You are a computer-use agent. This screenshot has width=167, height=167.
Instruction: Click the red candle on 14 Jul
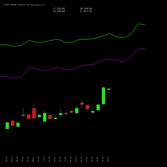(x=50, y=117)
